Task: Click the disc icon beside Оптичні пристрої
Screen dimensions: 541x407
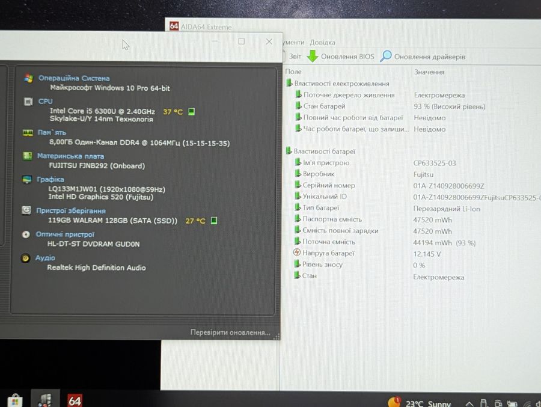Action: [26, 234]
